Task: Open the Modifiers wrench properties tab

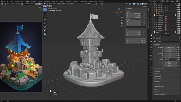Action: (151, 62)
